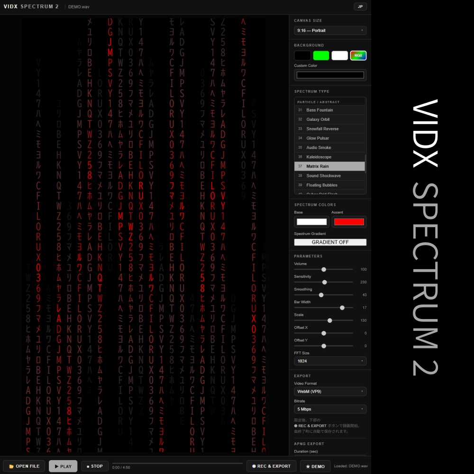Adjust the Offset X slider

323,333
